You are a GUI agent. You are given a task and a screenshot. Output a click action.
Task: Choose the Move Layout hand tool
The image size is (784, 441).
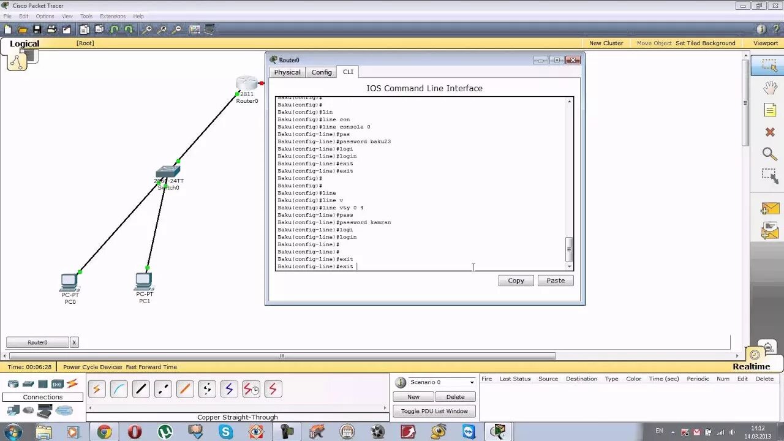coord(770,88)
